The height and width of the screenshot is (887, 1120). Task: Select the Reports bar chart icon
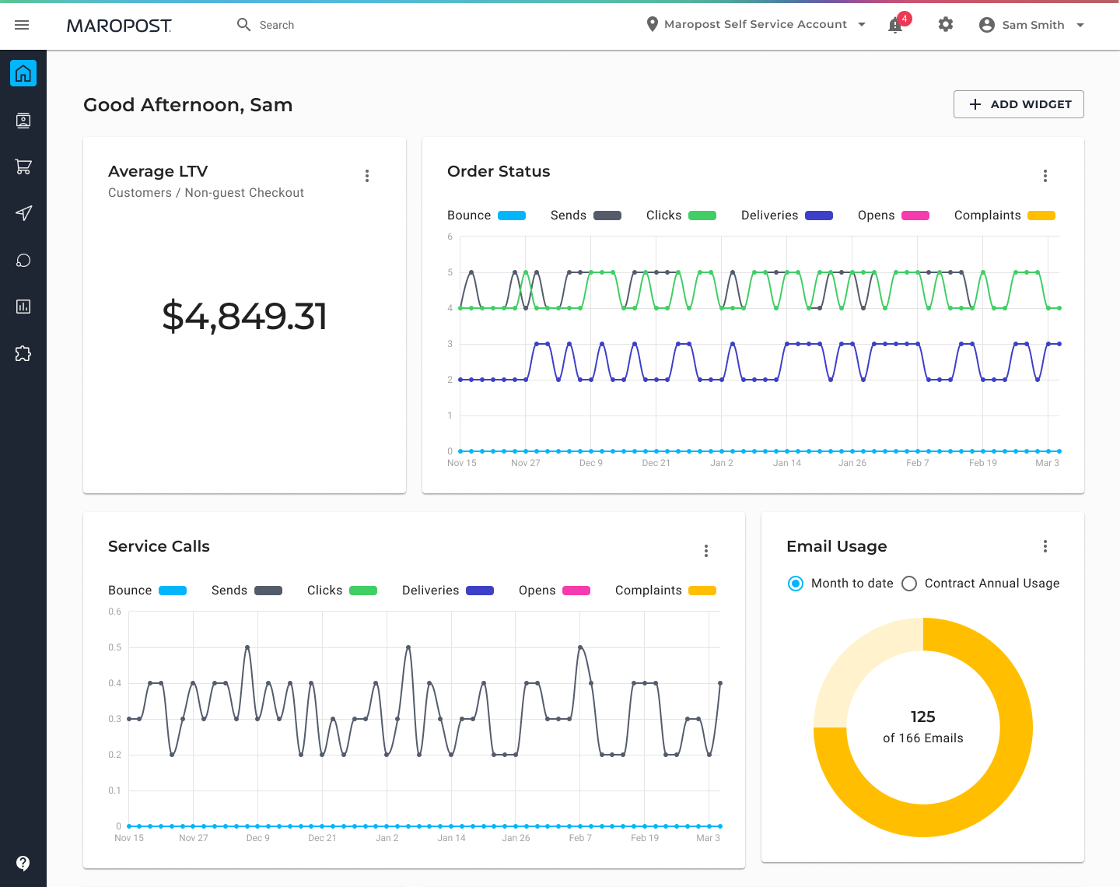(x=23, y=307)
